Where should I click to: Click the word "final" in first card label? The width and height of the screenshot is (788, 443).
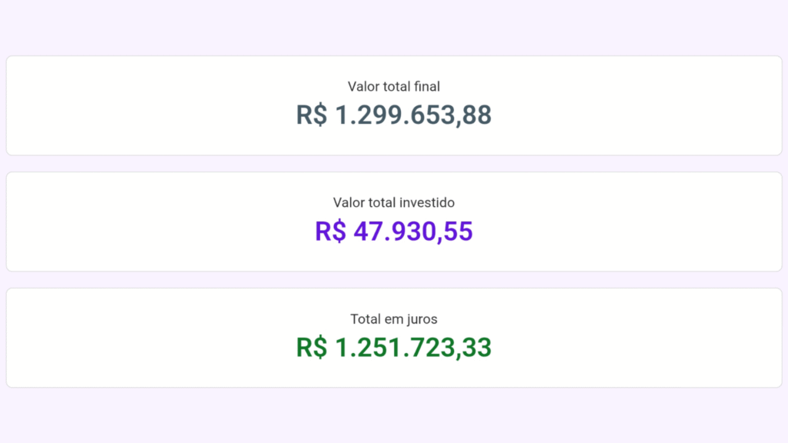pyautogui.click(x=426, y=86)
